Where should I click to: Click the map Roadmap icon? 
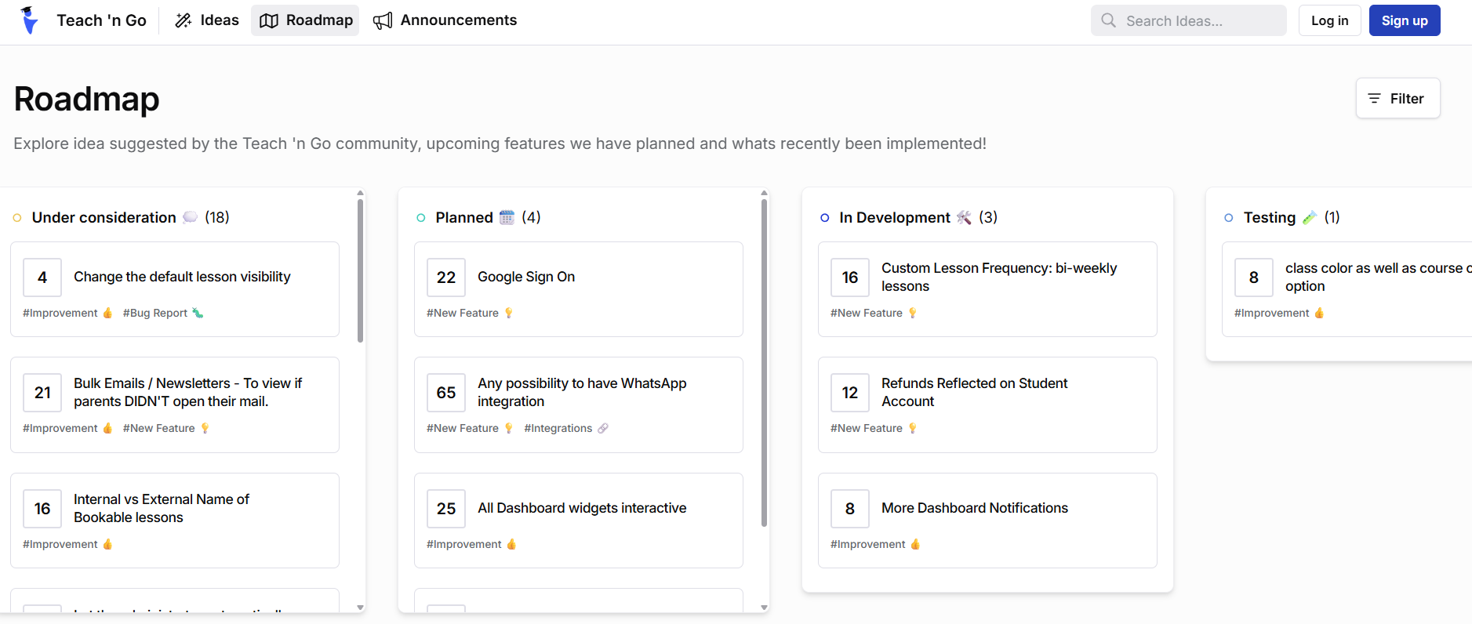(269, 20)
